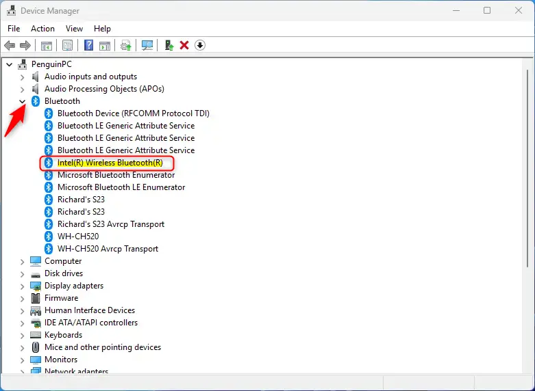Open the Properties toolbar icon

(x=67, y=45)
